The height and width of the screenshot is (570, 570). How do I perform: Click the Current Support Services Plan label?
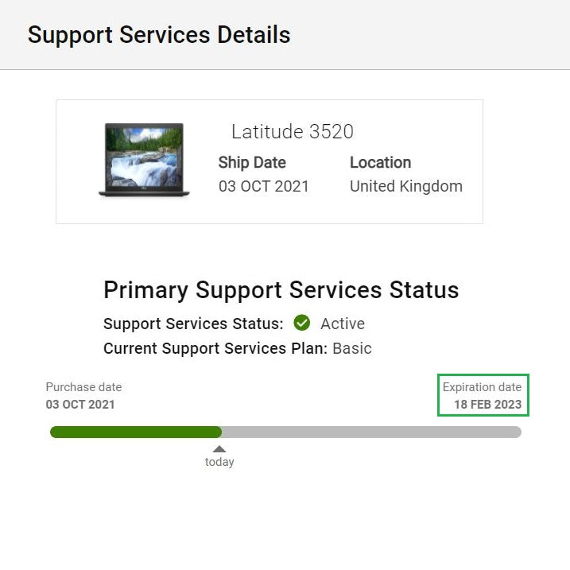tap(215, 348)
